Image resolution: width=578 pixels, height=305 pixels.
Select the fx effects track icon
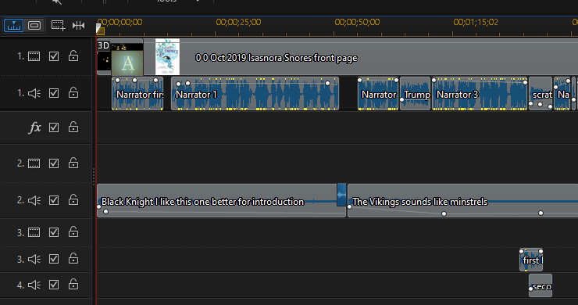[34, 127]
